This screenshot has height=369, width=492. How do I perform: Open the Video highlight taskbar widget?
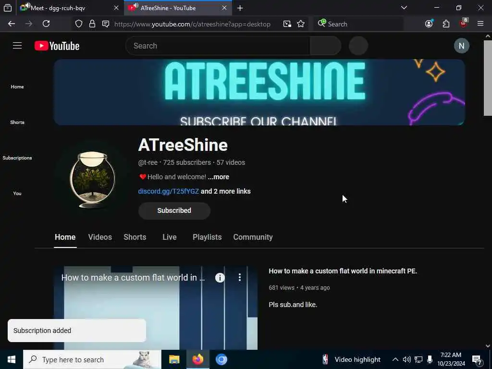[x=352, y=359]
